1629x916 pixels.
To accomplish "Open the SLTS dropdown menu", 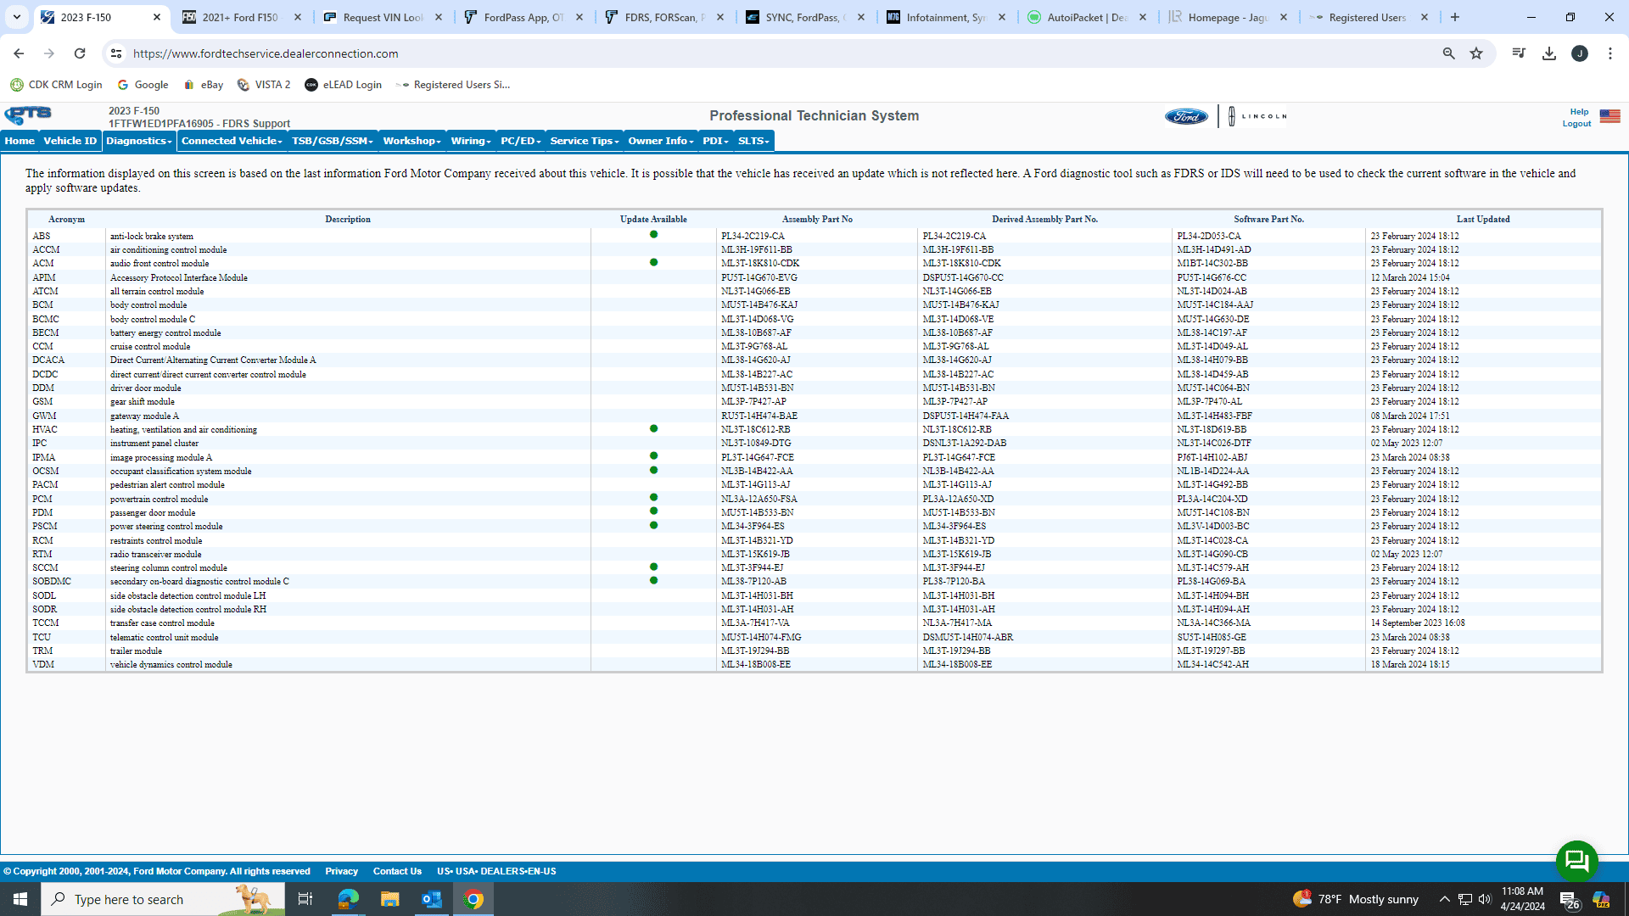I will pos(753,141).
